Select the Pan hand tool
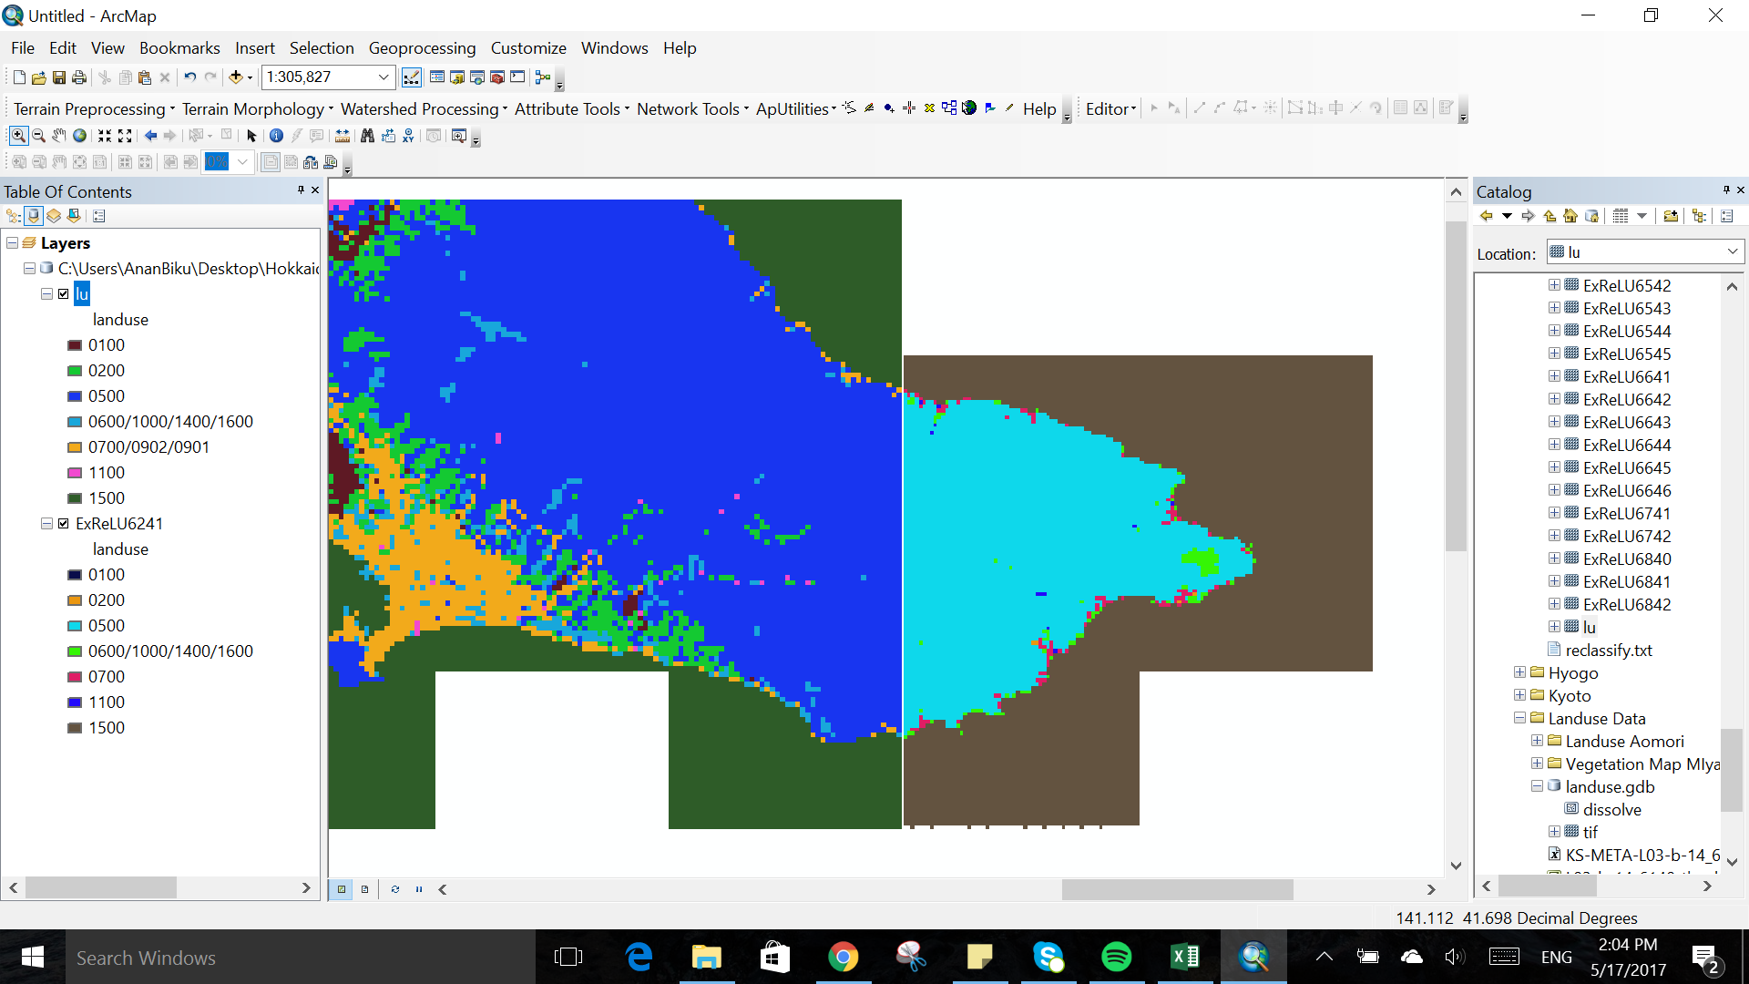1749x984 pixels. coord(59,136)
